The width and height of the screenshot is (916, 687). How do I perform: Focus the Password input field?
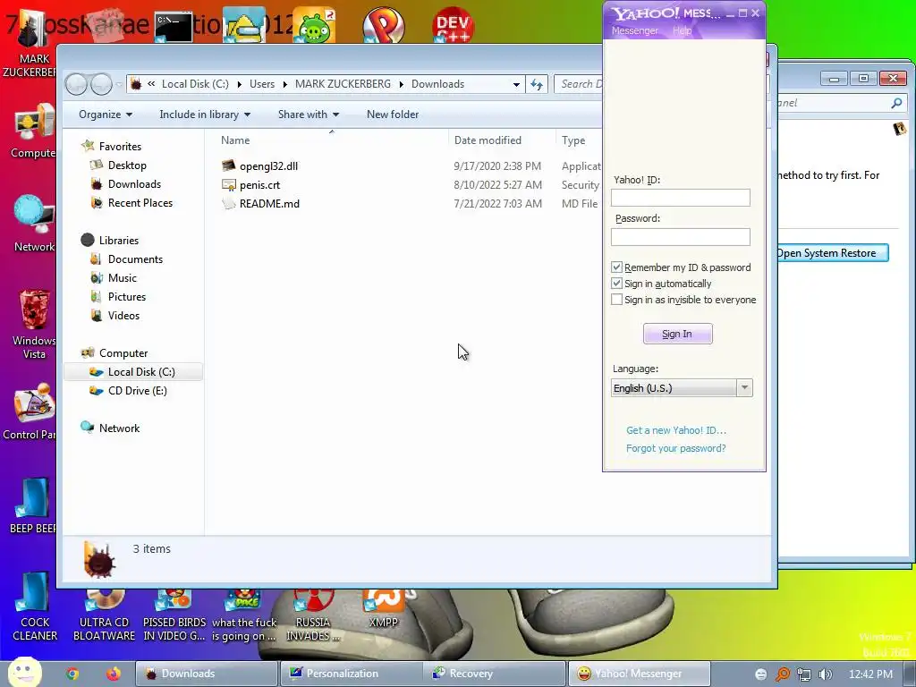coord(681,236)
